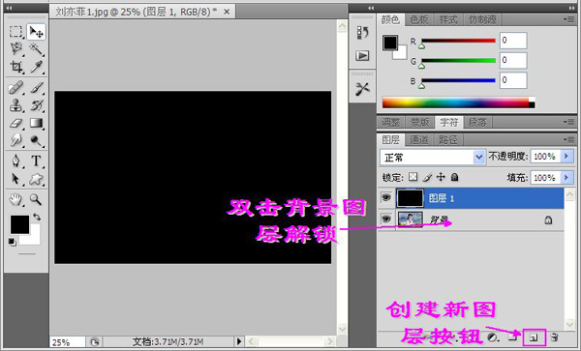Viewport: 581px width, 351px height.
Task: Select the Zoom magnifier tool
Action: tap(36, 200)
